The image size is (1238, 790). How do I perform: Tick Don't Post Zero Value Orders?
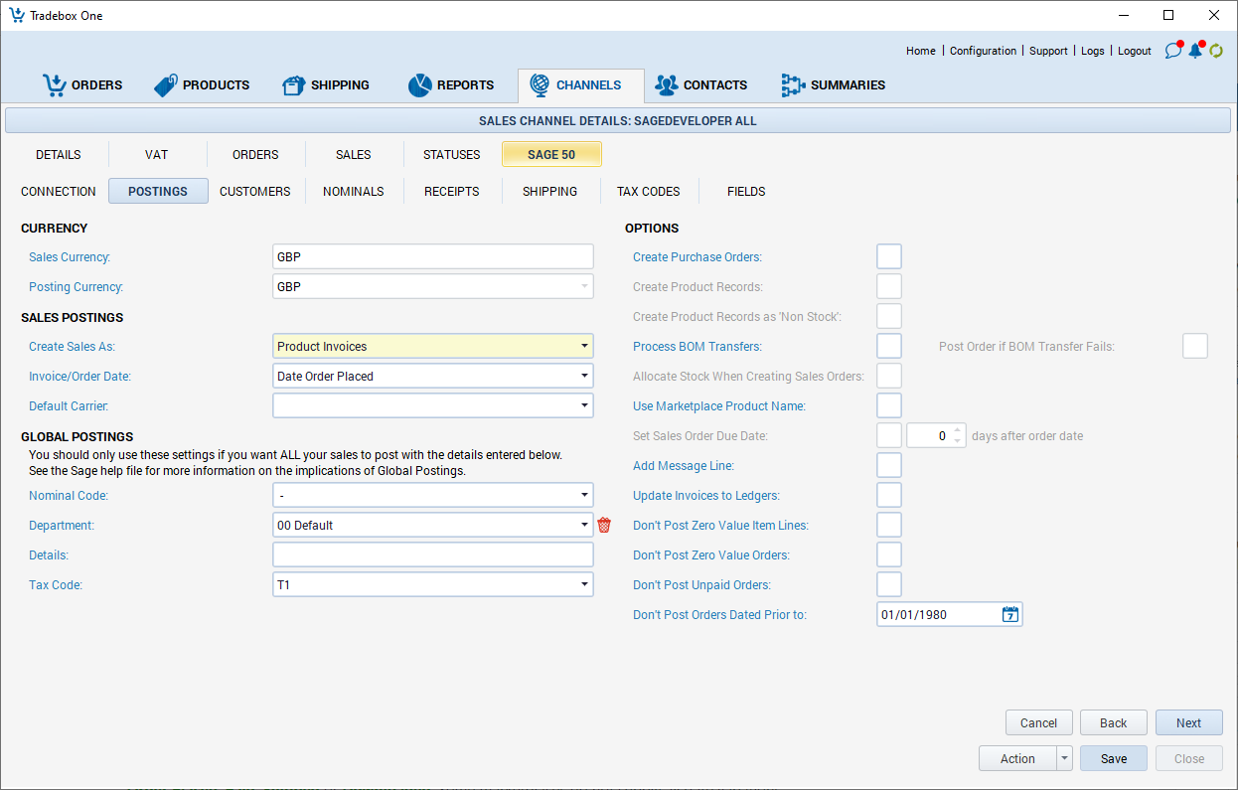point(889,554)
